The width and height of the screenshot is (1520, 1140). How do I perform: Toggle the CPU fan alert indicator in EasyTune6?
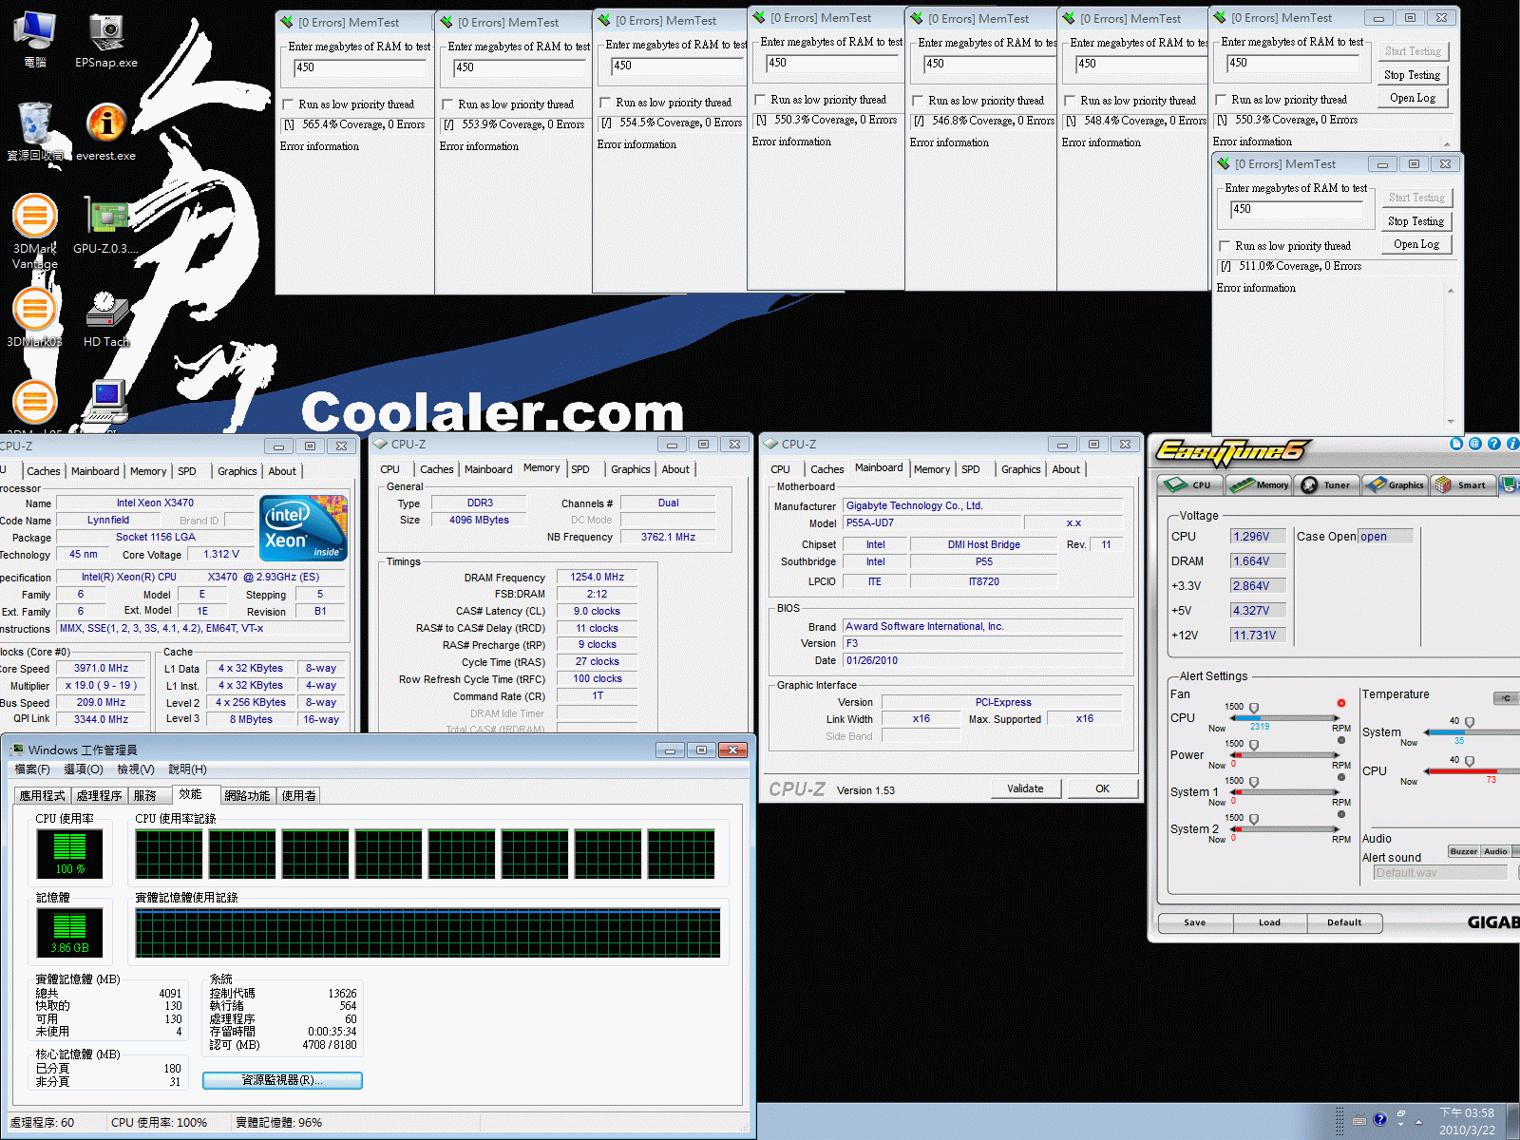coord(1341,703)
